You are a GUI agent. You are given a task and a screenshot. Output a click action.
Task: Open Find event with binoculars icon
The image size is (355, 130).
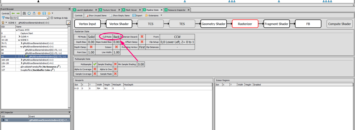24,13
